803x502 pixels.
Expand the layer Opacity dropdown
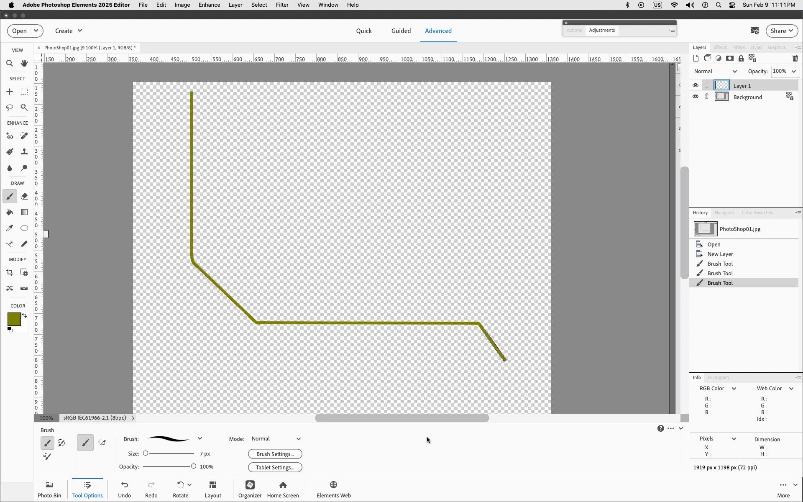point(793,71)
